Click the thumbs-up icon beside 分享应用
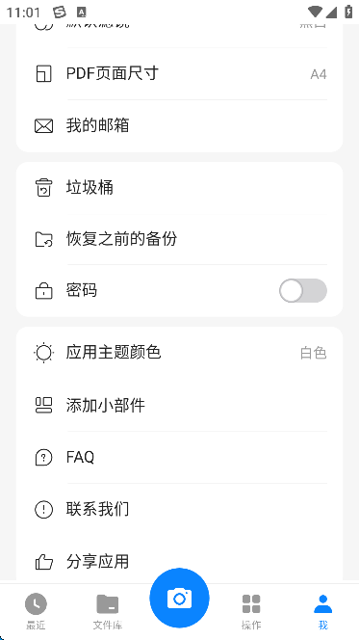Screen dimensions: 359x640 [43, 562]
